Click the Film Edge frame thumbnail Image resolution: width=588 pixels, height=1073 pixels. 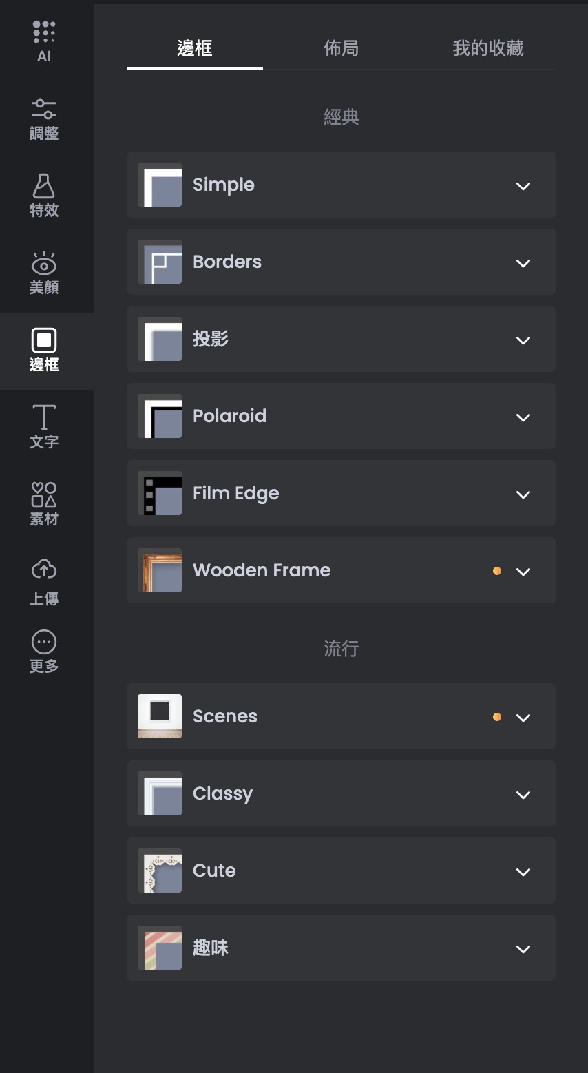160,493
